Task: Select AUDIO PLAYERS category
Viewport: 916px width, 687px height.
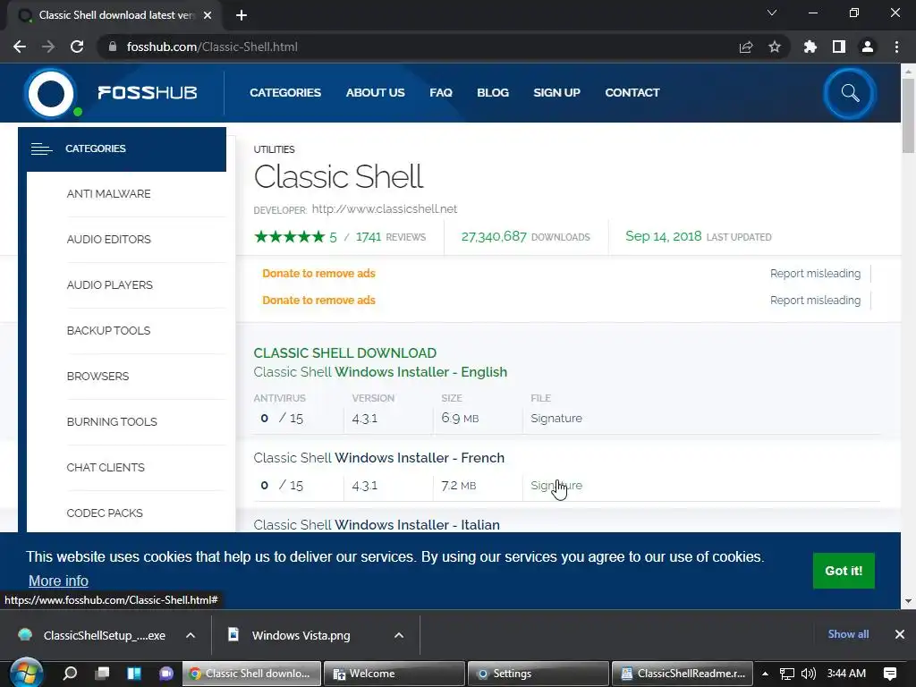Action: pos(110,285)
